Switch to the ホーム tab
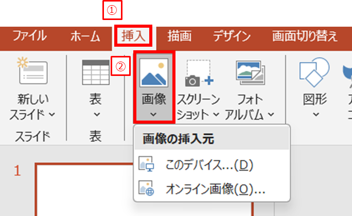Image resolution: width=352 pixels, height=216 pixels. coord(85,36)
